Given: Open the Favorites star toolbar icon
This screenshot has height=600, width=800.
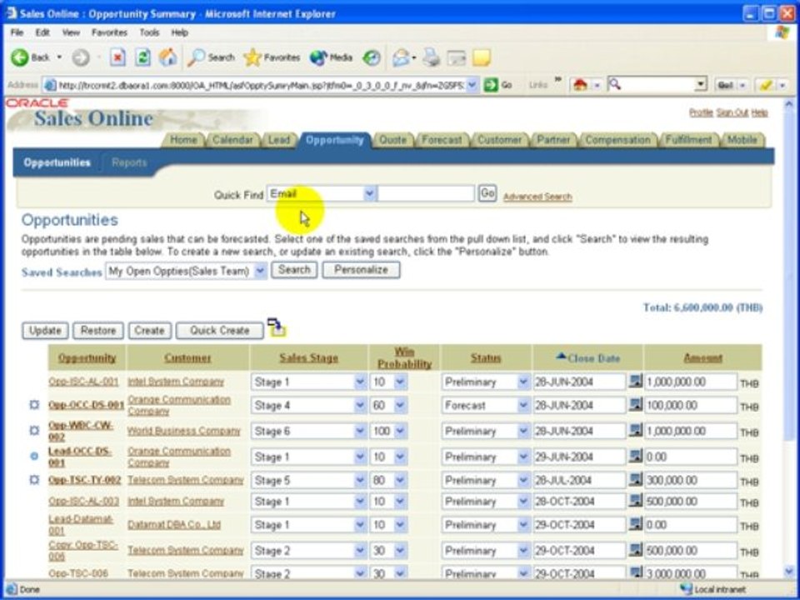Looking at the screenshot, I should point(252,57).
